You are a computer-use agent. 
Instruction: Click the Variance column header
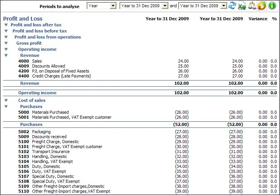pyautogui.click(x=258, y=19)
